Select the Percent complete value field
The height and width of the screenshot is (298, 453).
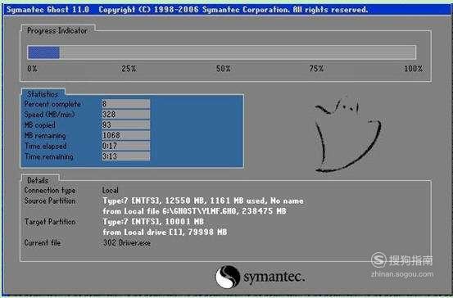coord(125,104)
